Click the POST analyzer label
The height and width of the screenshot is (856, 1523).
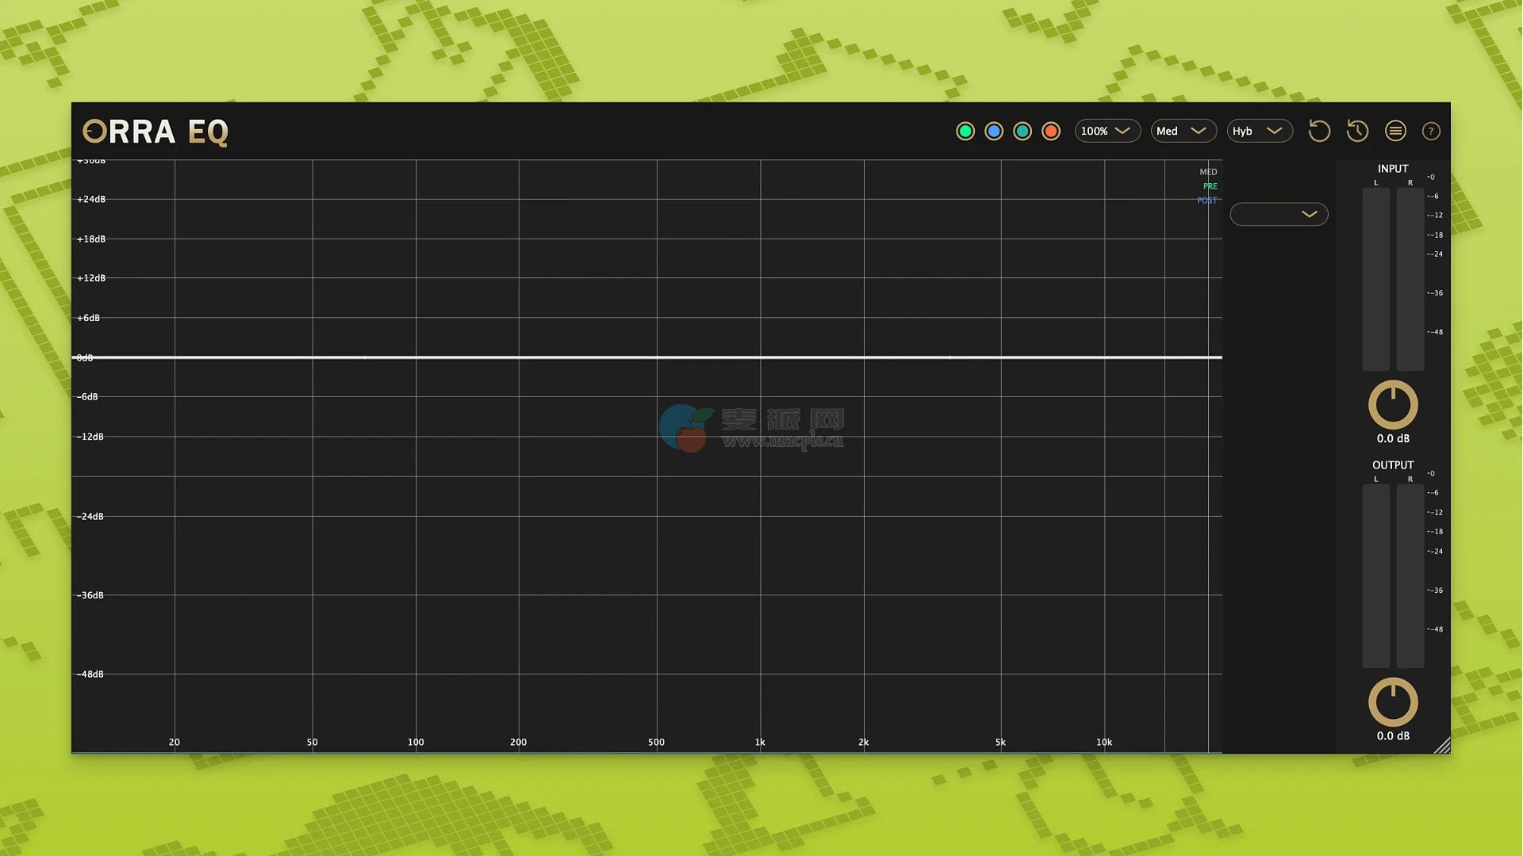pyautogui.click(x=1207, y=201)
